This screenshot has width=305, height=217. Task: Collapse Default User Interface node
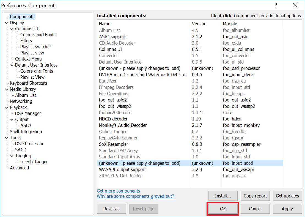click(12, 65)
